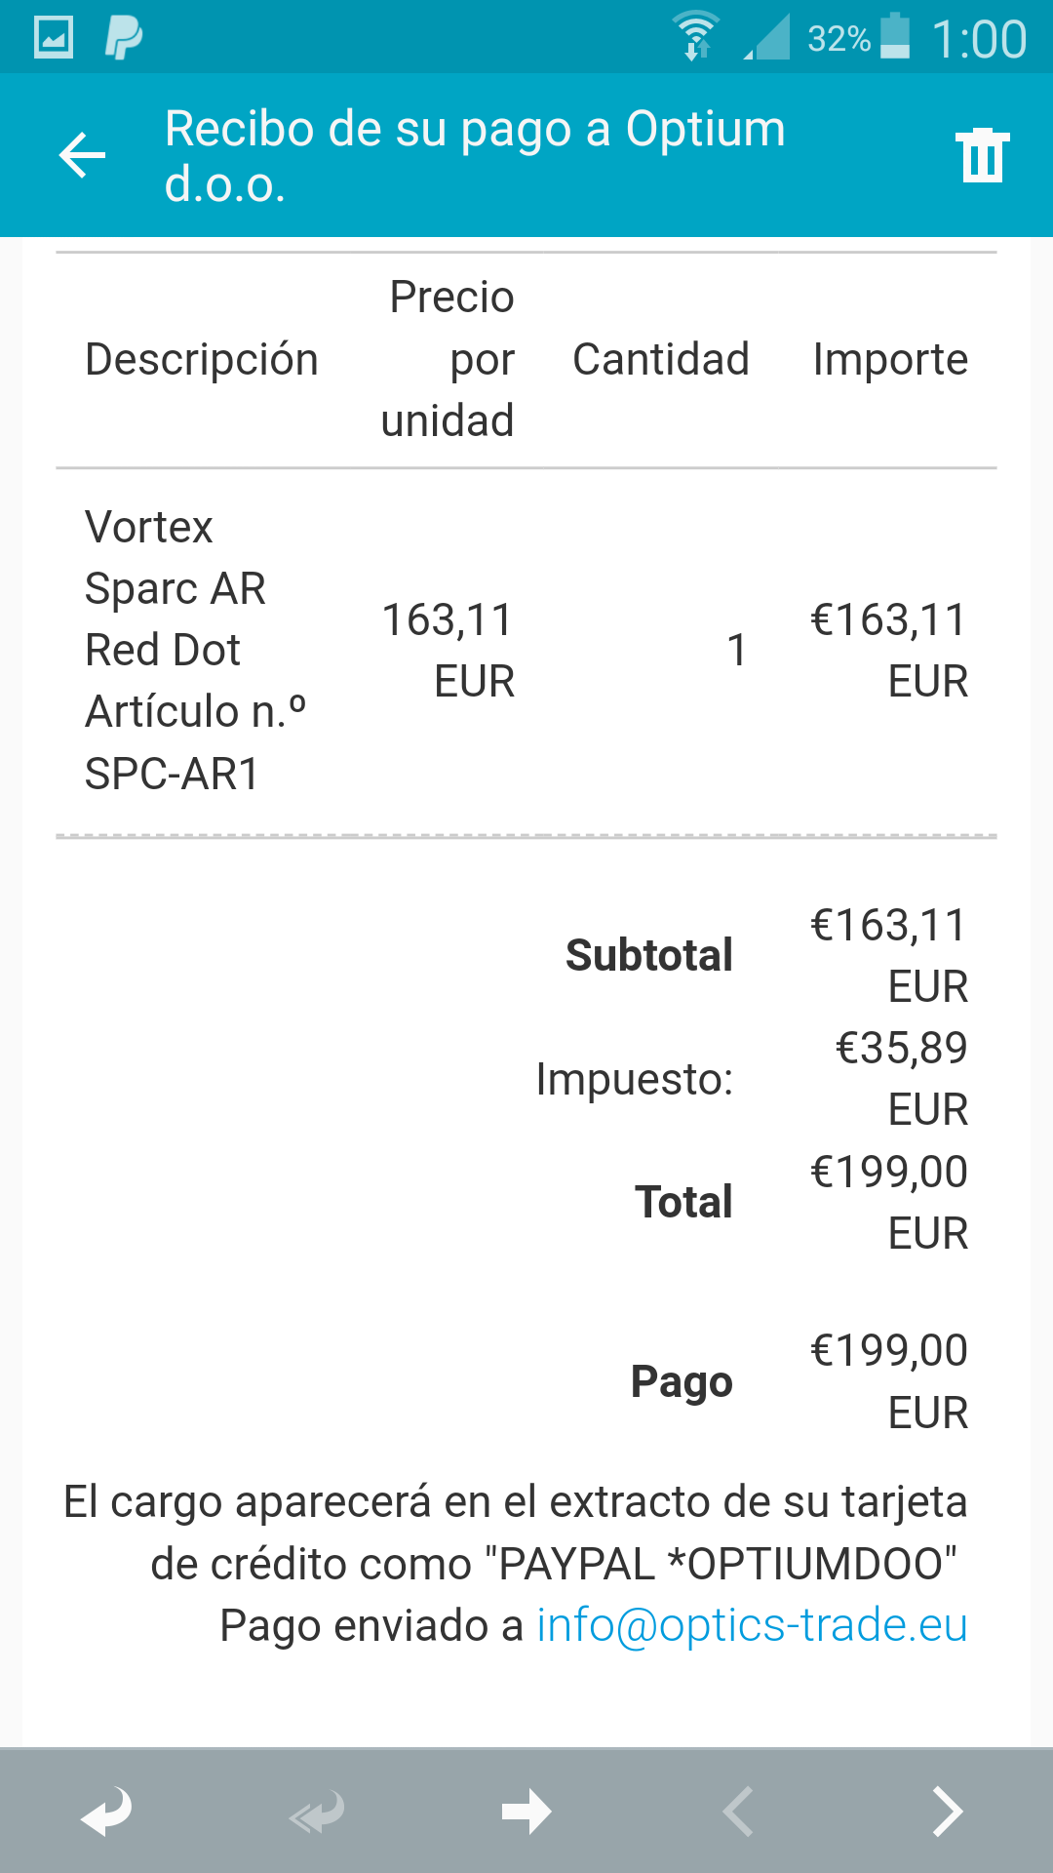The image size is (1053, 1873).
Task: Forward the email with right arrow
Action: (x=526, y=1812)
